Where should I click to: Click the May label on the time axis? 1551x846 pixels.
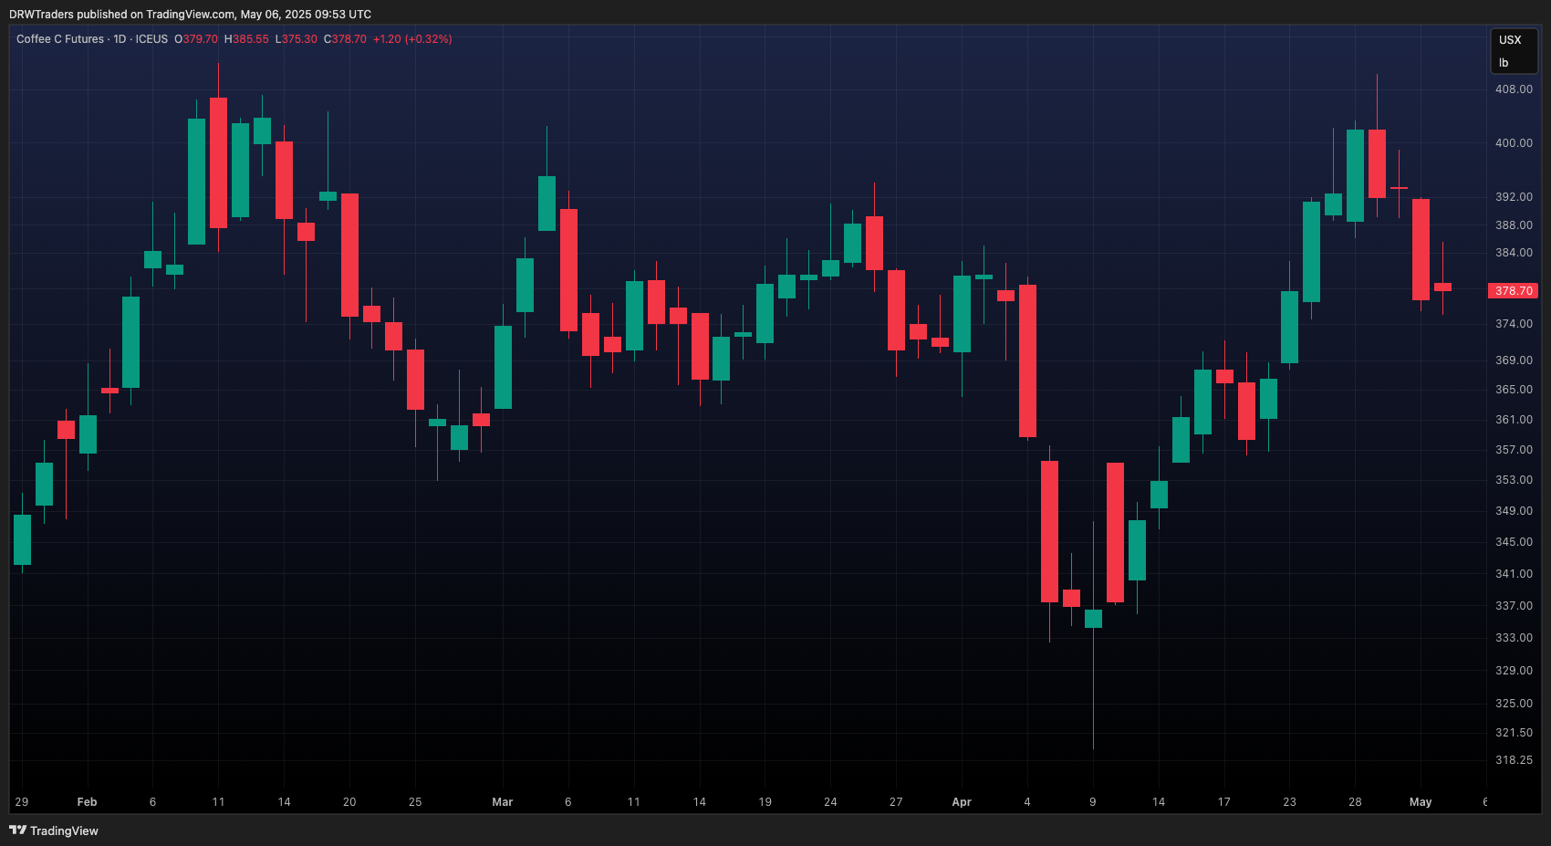tap(1421, 802)
